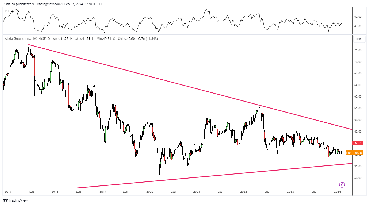The height and width of the screenshot is (205, 369).
Task: Click the 2017 marker on the time axis
Action: point(8,192)
